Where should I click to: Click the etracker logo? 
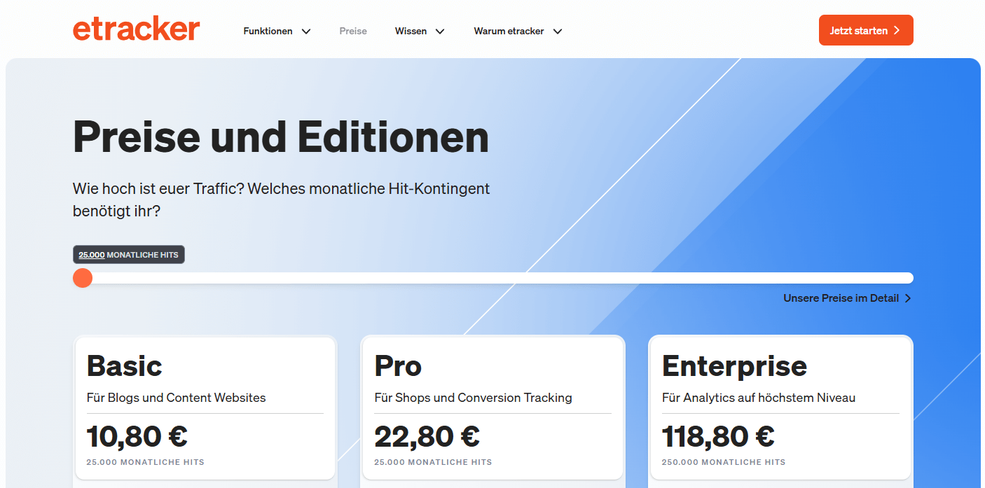pyautogui.click(x=136, y=29)
